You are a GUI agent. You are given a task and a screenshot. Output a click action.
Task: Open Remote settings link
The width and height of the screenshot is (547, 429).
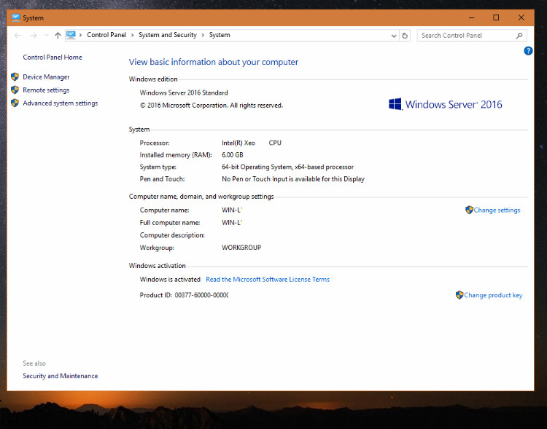click(46, 90)
